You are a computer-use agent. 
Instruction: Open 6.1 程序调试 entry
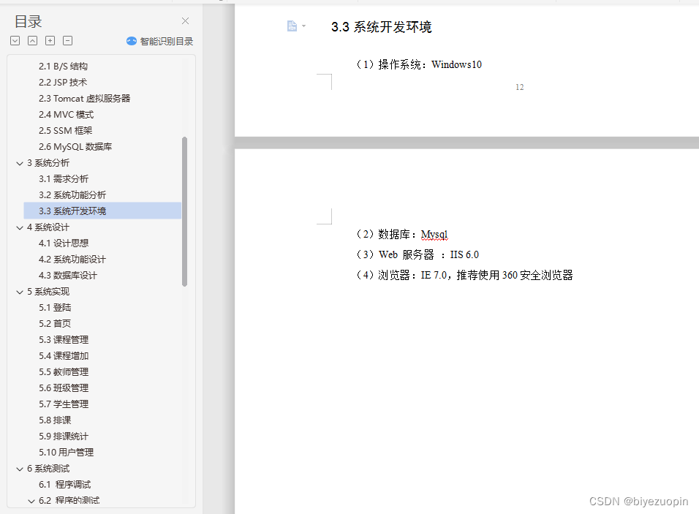click(64, 485)
